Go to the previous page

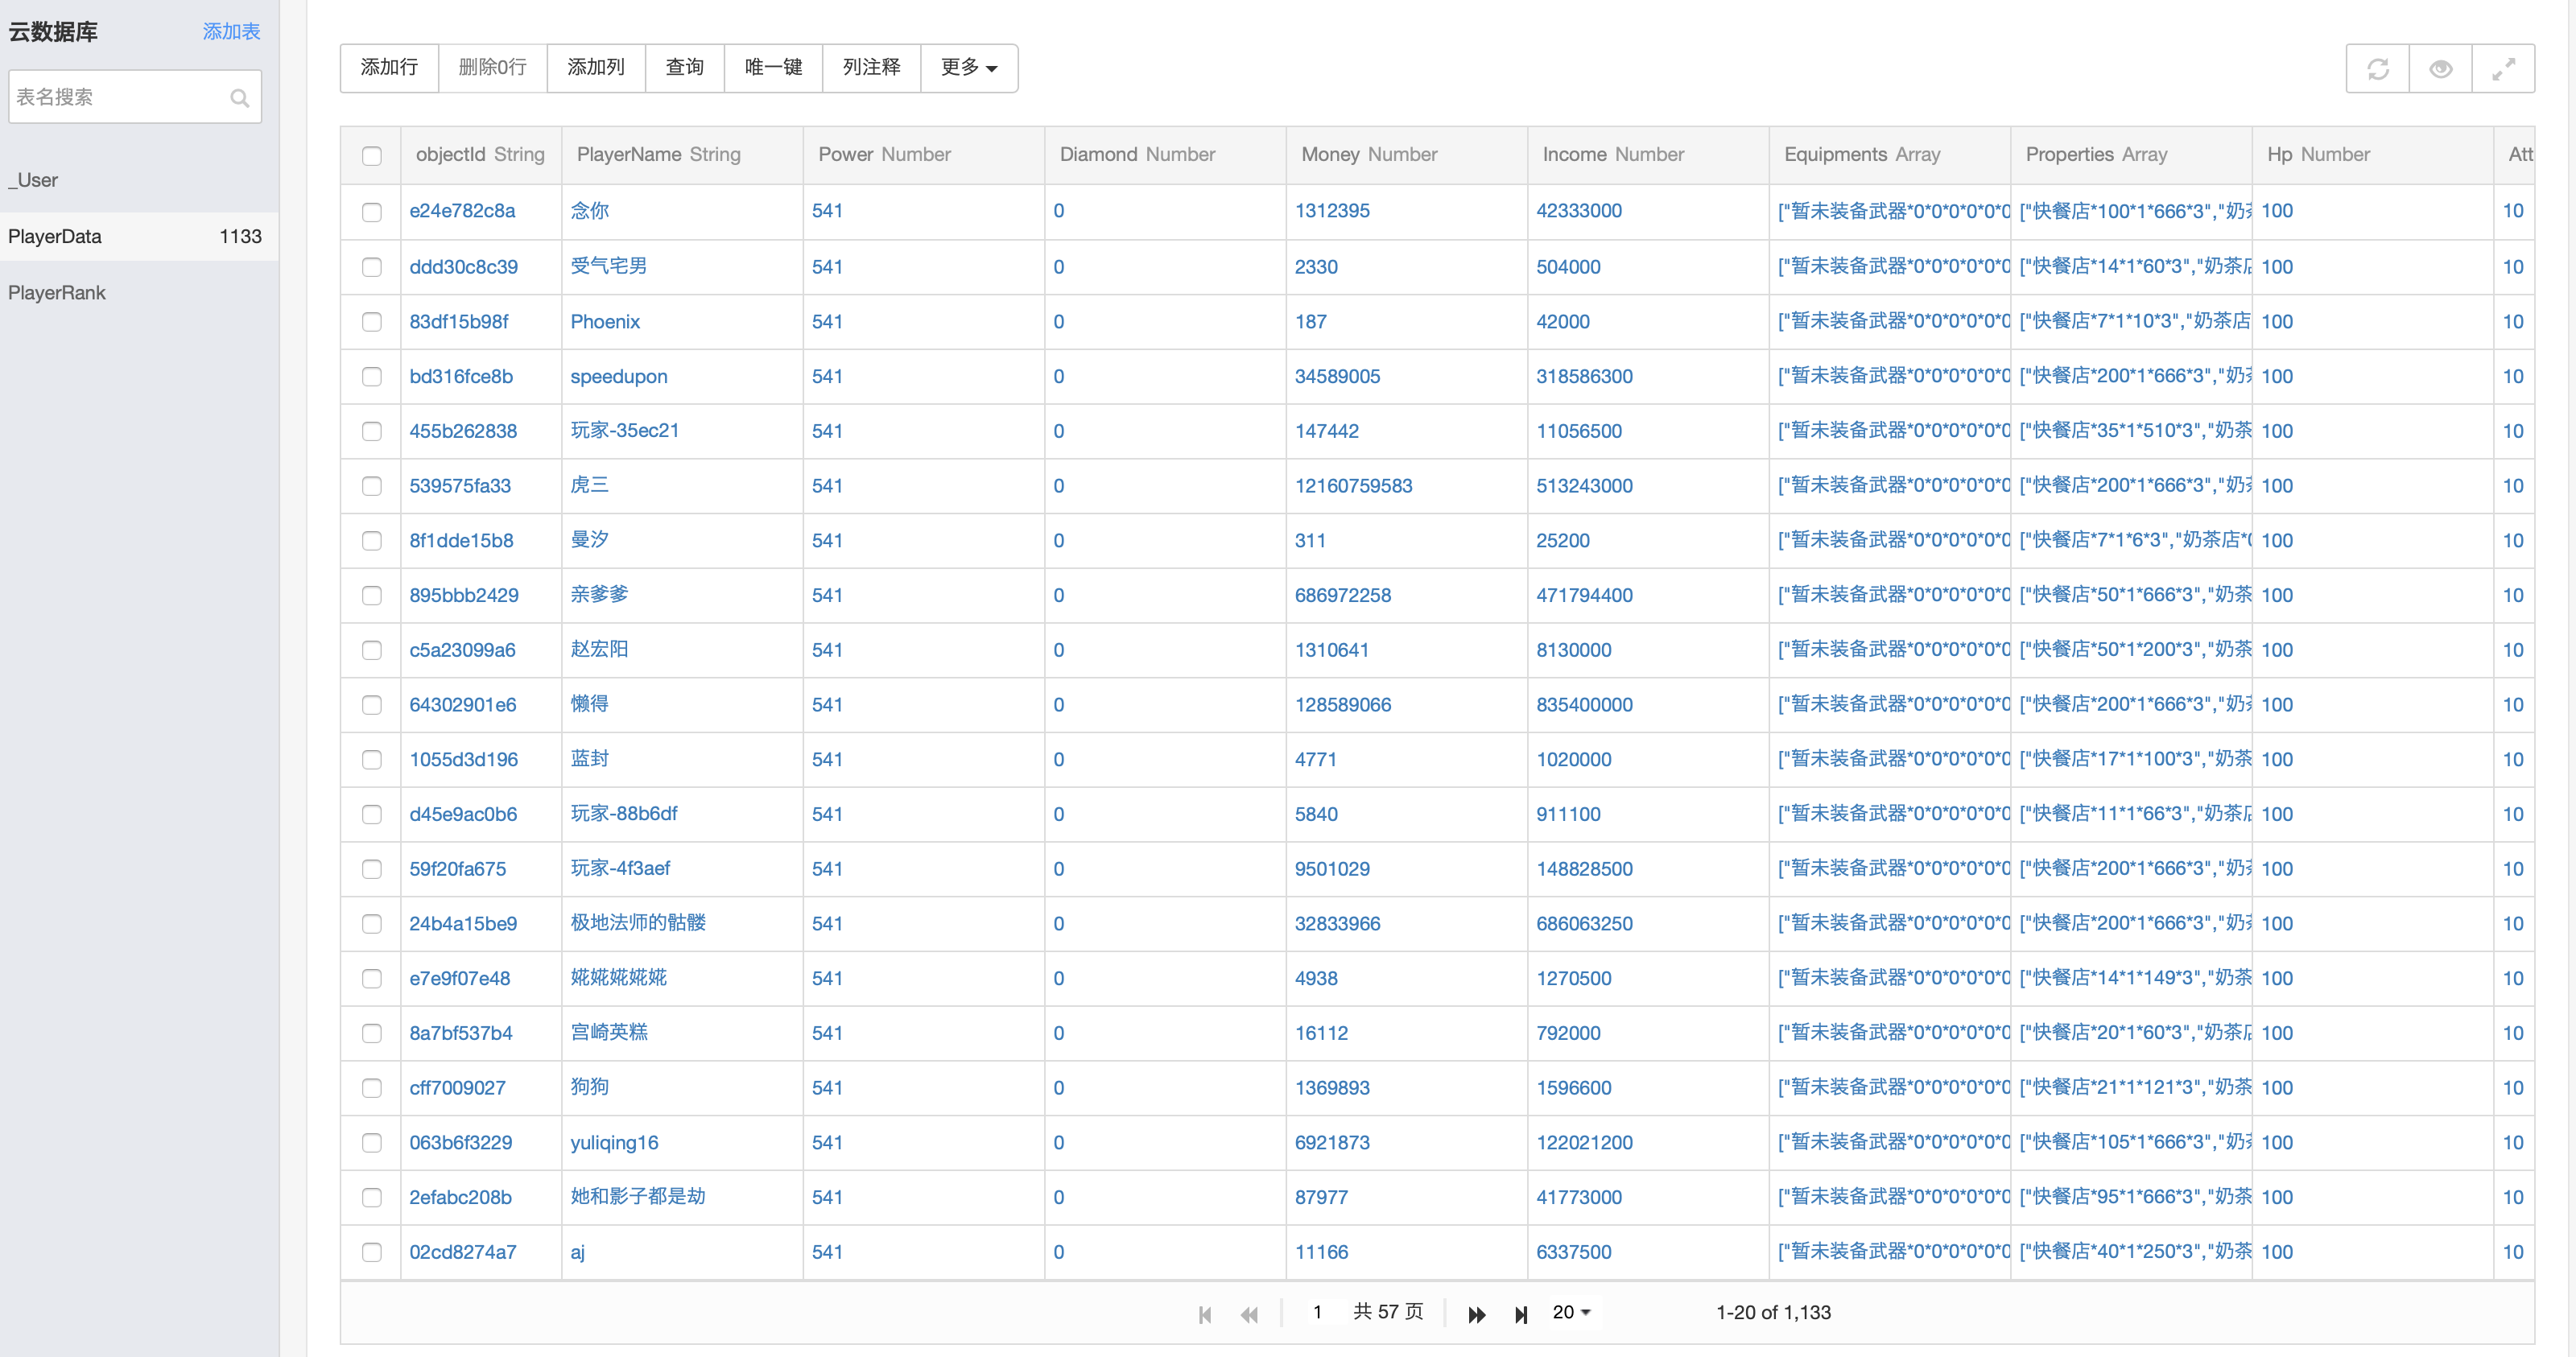1249,1314
